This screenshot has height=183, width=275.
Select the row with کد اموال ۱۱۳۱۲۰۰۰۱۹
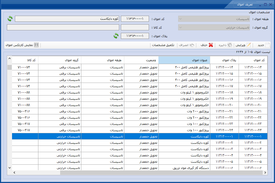pyautogui.click(x=140, y=99)
